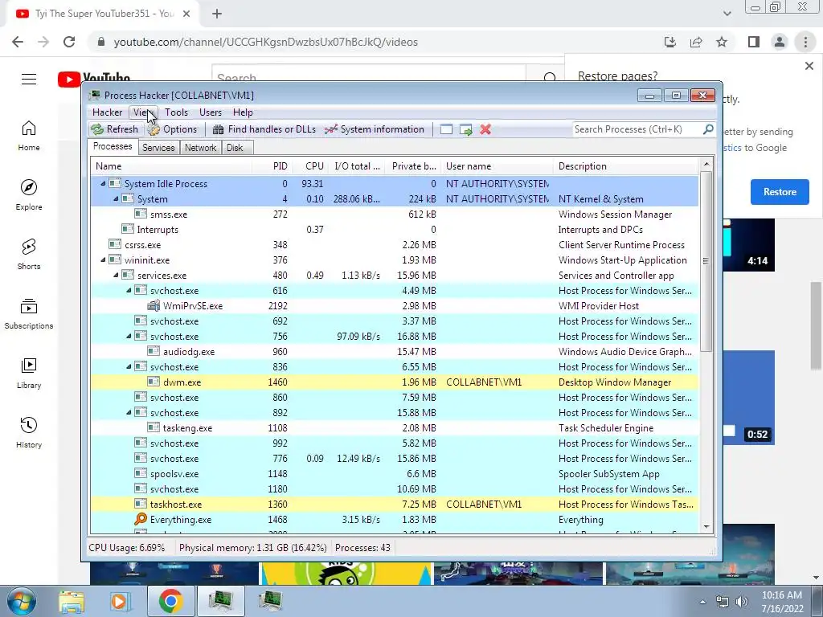Select the spoolsv.exe process icon
Viewport: 823px width, 617px height.
[x=141, y=473]
